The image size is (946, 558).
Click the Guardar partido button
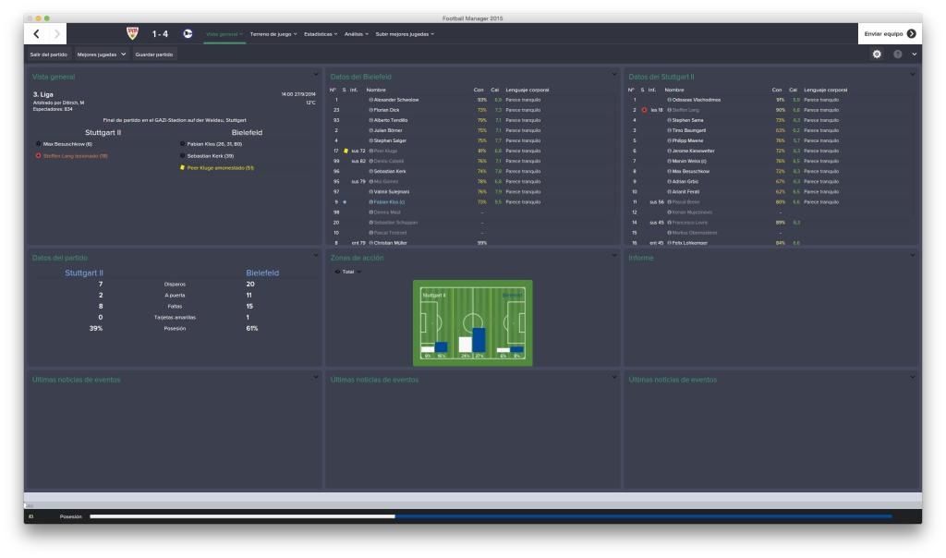pyautogui.click(x=154, y=55)
